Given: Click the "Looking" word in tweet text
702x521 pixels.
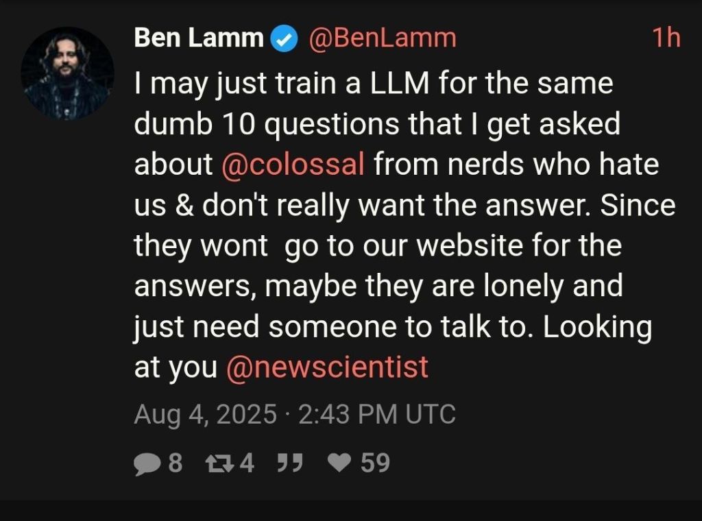Looking at the screenshot, I should click(596, 327).
